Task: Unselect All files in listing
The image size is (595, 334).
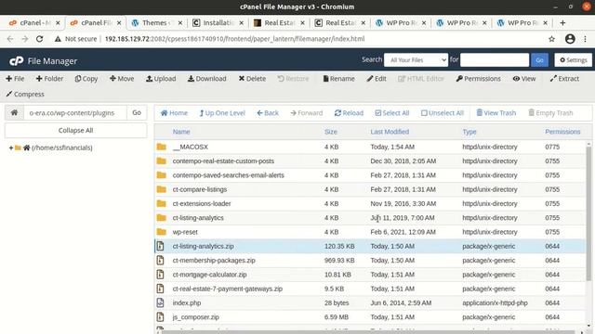Action: 443,113
